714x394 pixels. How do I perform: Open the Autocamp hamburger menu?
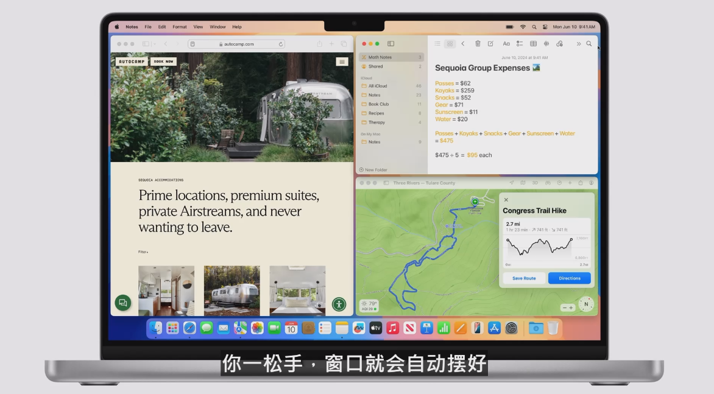pos(342,62)
